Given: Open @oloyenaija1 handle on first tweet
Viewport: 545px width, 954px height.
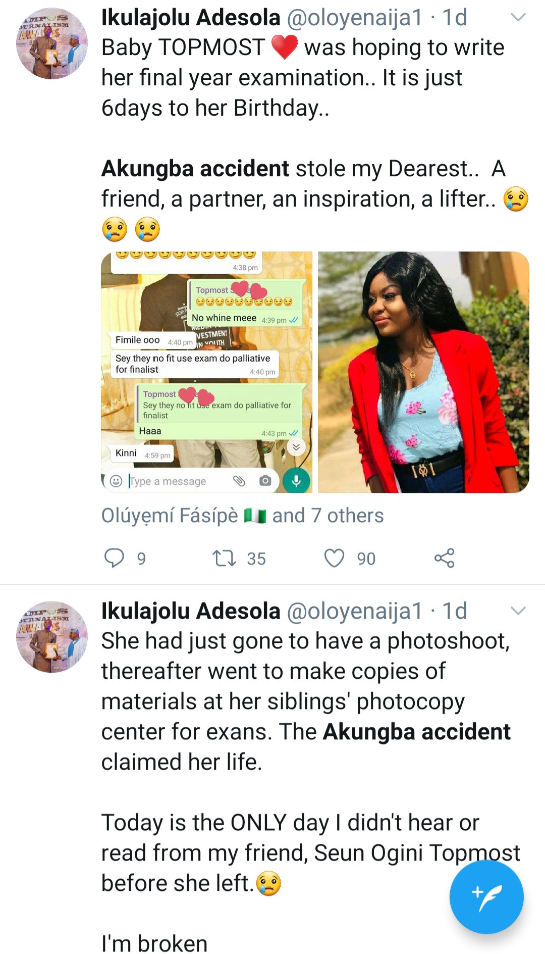Looking at the screenshot, I should [354, 18].
